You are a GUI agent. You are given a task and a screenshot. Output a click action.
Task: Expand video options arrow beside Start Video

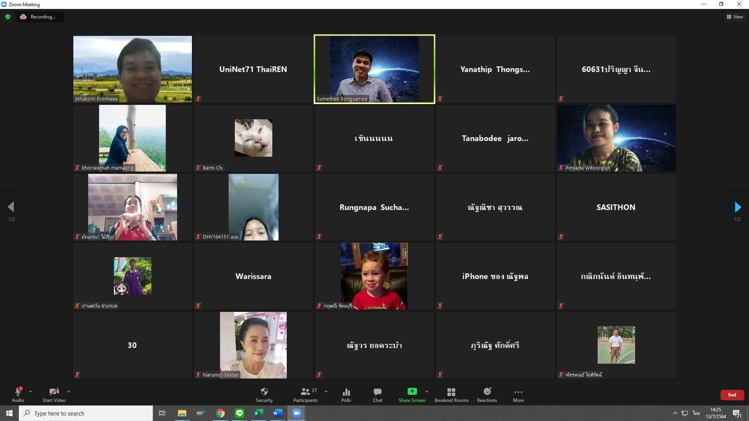click(69, 391)
